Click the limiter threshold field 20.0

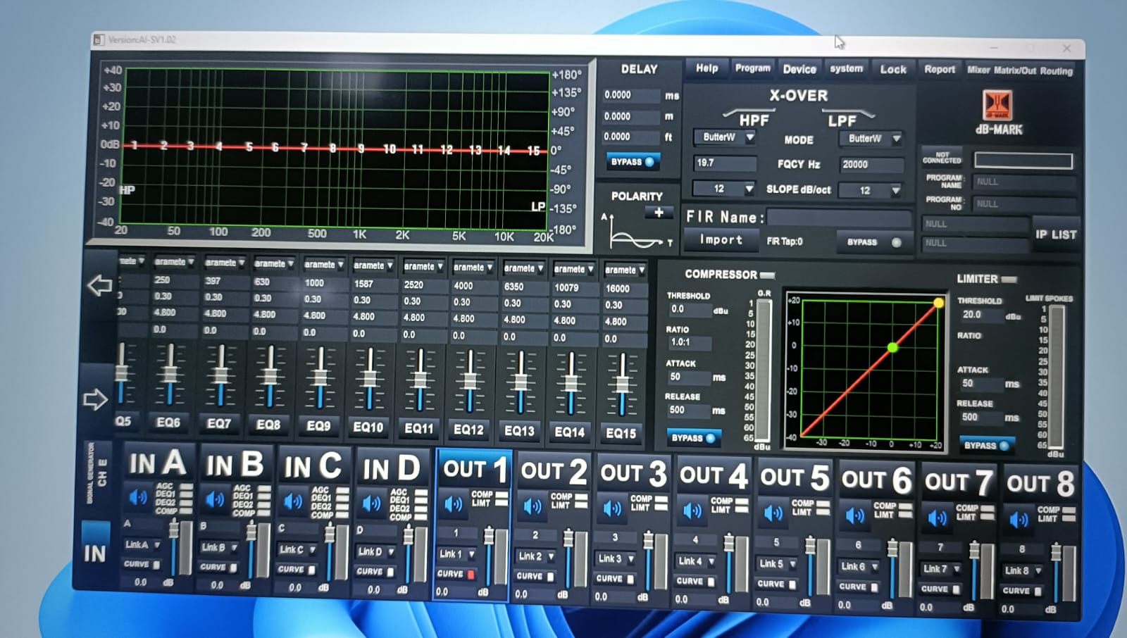pos(981,315)
